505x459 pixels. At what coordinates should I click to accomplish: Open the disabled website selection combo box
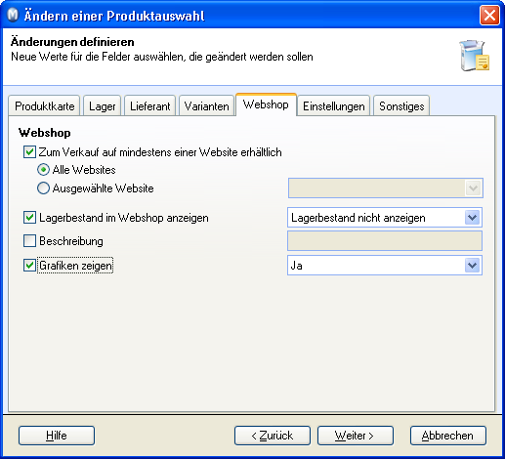(x=386, y=188)
